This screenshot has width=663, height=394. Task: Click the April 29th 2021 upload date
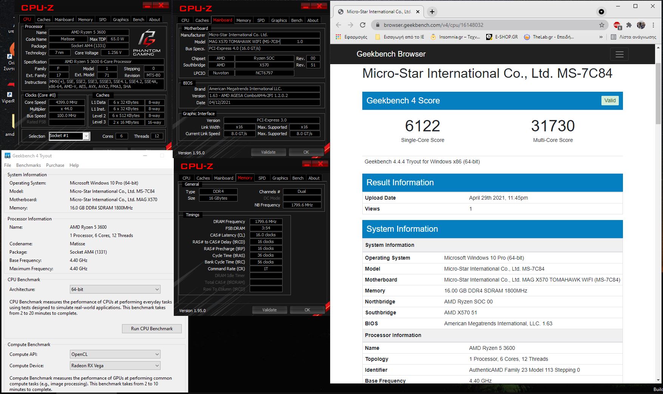[498, 198]
